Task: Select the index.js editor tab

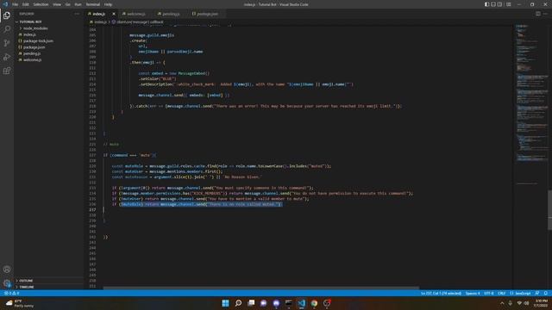Action: (99, 14)
